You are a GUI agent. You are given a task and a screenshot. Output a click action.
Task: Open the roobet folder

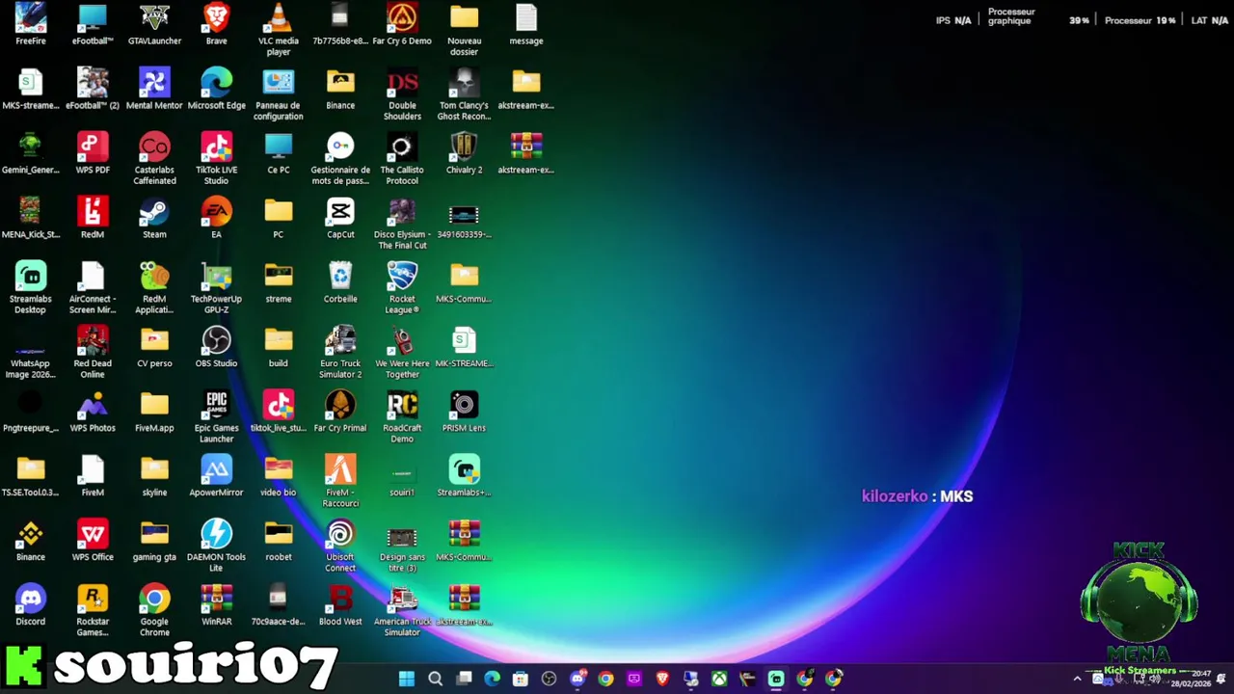click(279, 542)
